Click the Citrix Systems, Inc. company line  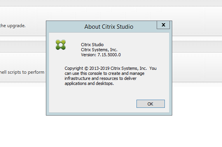[x=99, y=50]
